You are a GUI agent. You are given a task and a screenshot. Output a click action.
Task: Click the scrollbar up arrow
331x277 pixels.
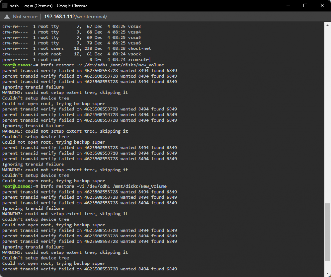pyautogui.click(x=327, y=25)
